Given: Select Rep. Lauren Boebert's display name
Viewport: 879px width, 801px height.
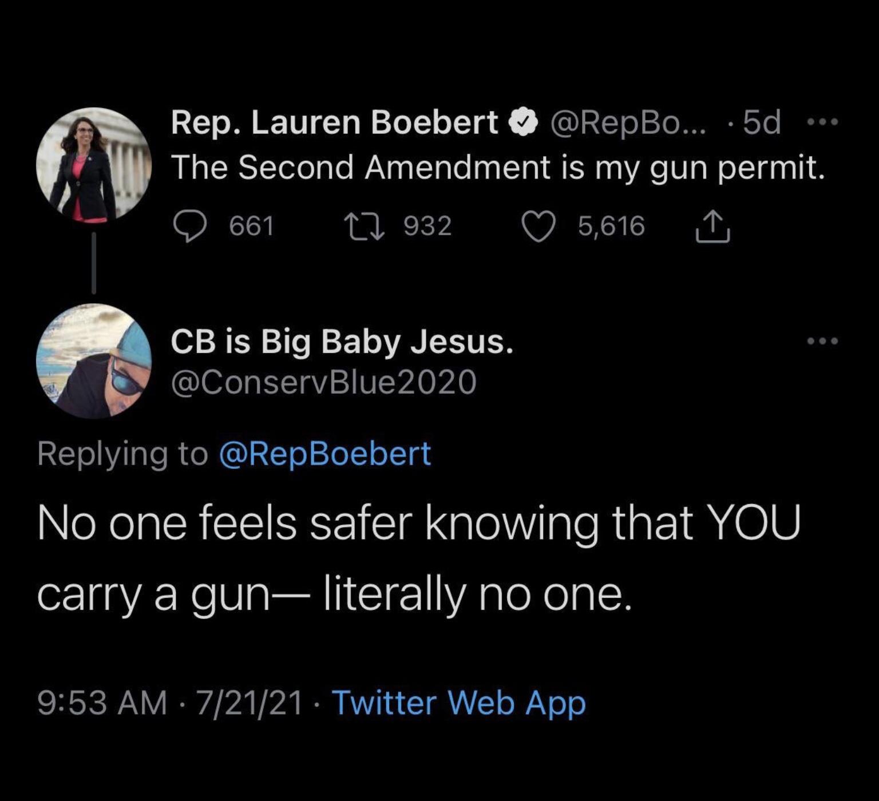Looking at the screenshot, I should coord(332,121).
